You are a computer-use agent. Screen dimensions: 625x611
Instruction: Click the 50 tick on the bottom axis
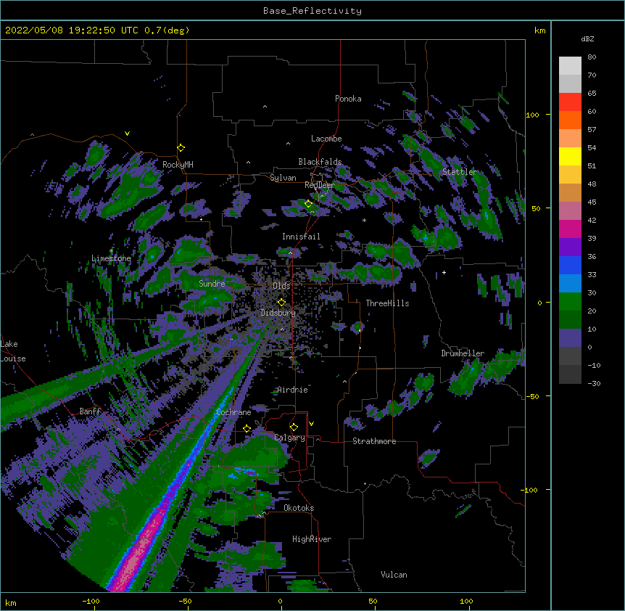point(373,601)
